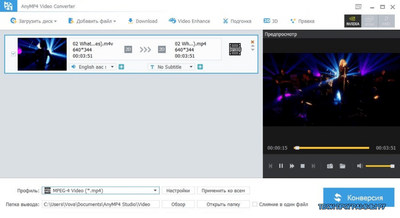The width and height of the screenshot is (400, 218).
Task: Remove the file with the orange X
Action: [252, 42]
